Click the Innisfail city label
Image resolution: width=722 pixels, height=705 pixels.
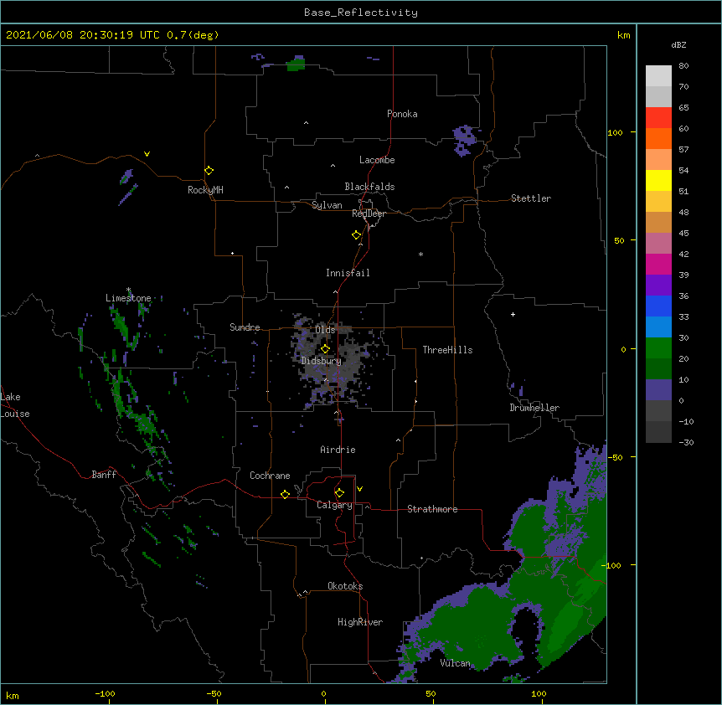348,273
